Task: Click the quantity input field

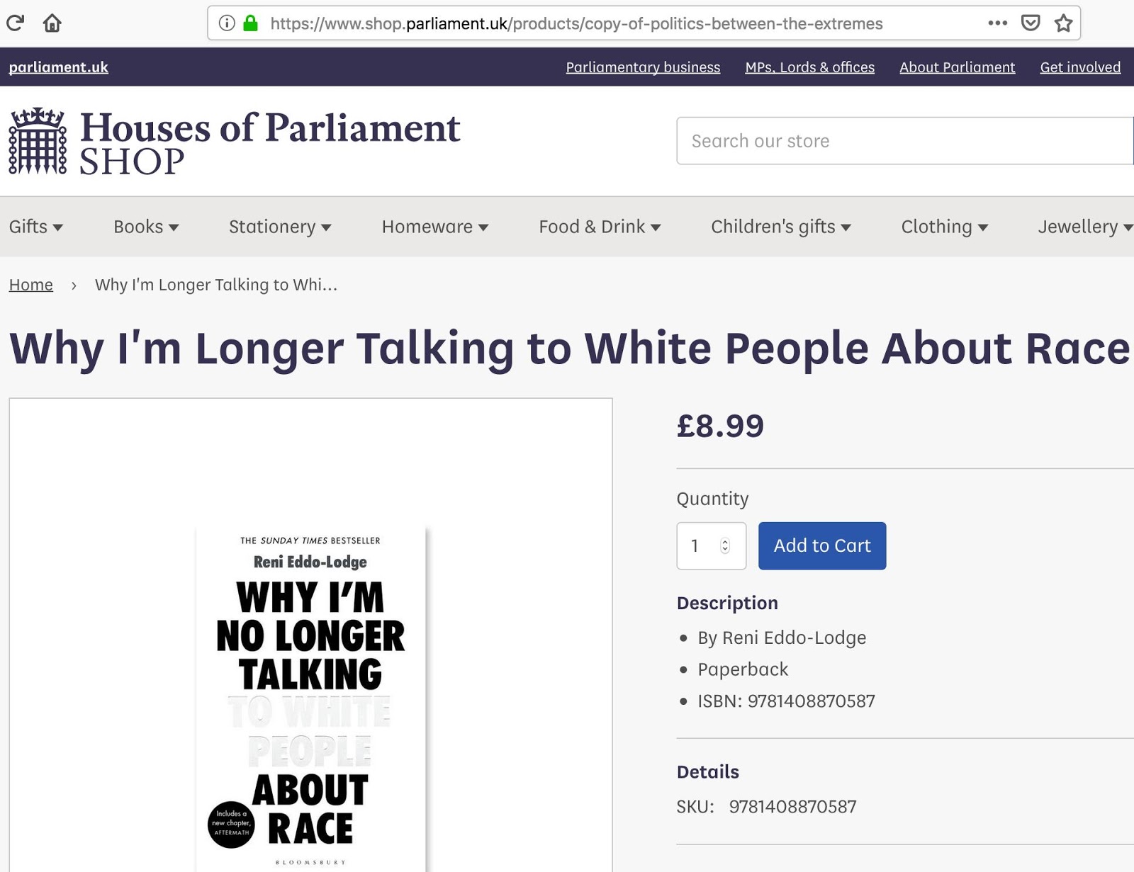Action: coord(712,545)
